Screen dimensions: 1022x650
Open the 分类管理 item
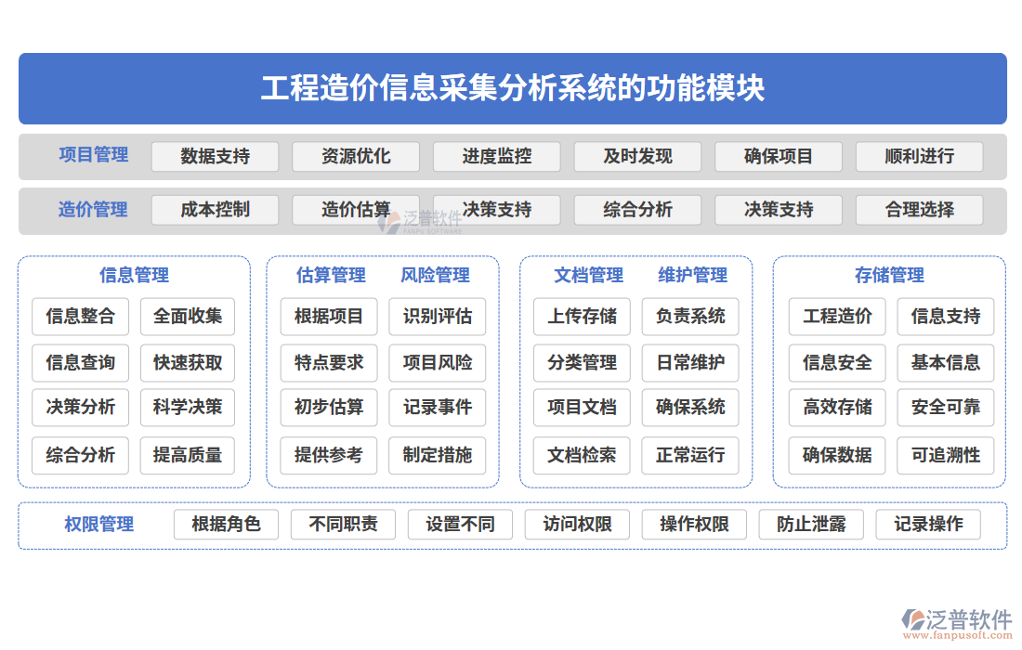582,362
